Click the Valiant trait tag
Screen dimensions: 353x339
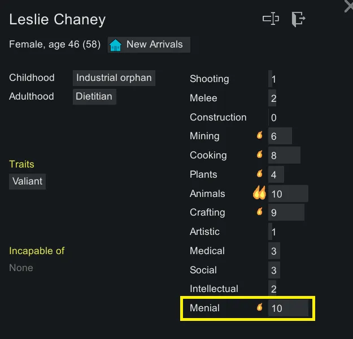(x=27, y=182)
